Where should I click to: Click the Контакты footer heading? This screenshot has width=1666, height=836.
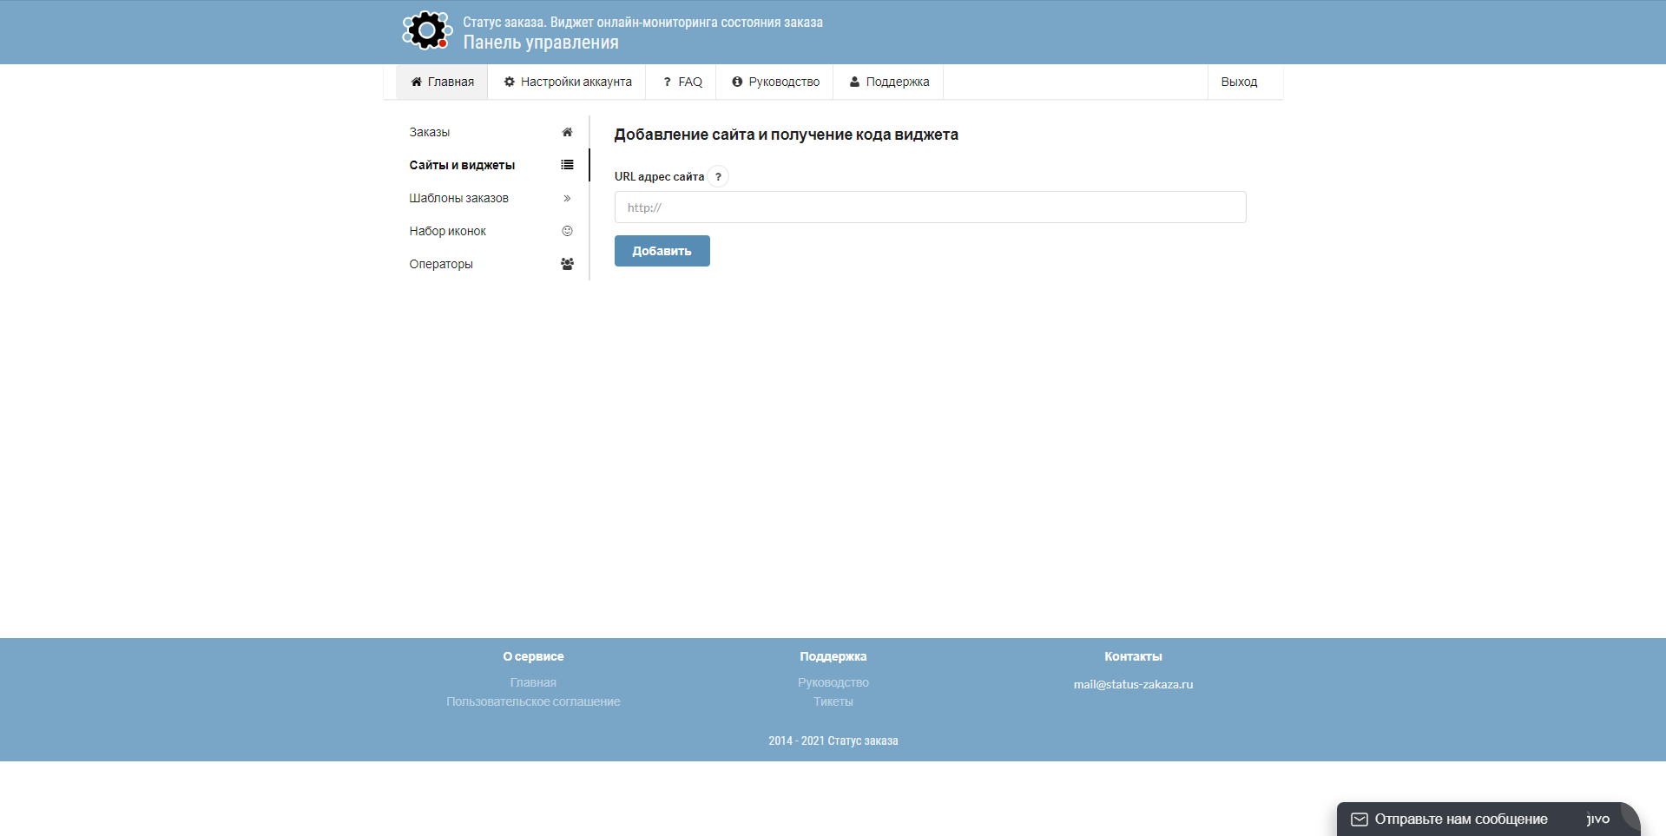(1133, 656)
